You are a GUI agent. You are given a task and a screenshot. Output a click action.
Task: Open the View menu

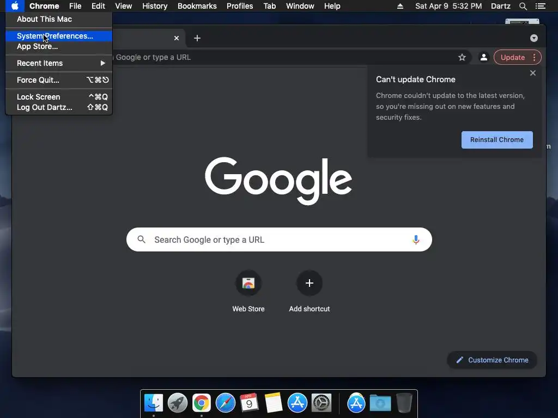pos(124,6)
